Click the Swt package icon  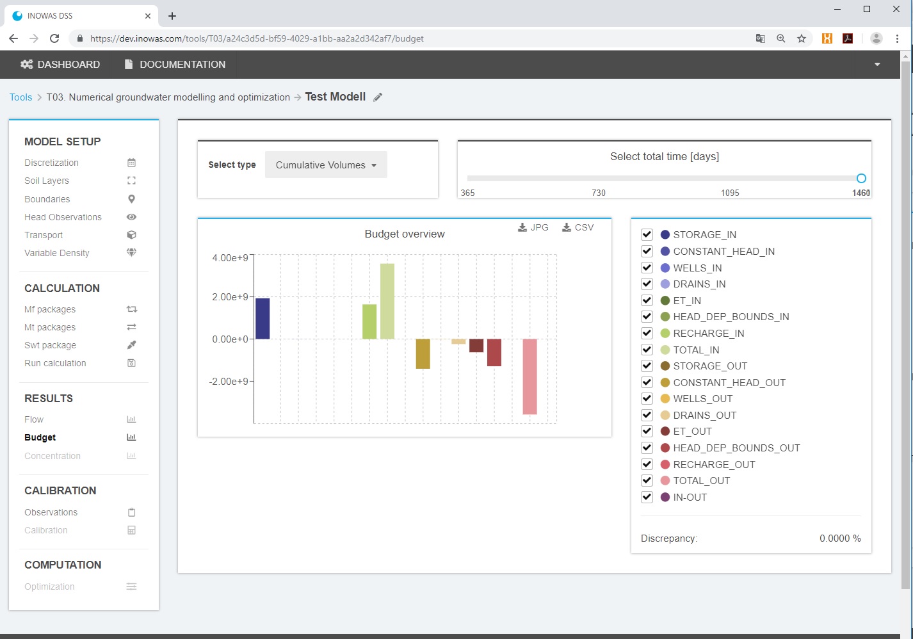pos(131,345)
